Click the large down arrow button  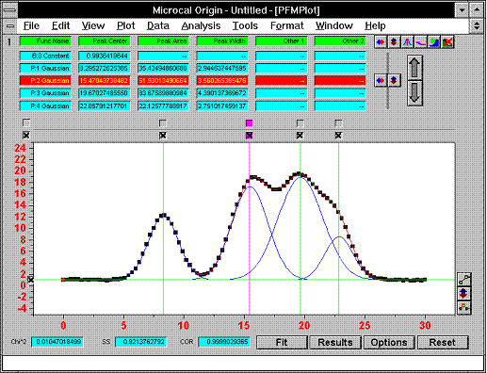tap(414, 93)
